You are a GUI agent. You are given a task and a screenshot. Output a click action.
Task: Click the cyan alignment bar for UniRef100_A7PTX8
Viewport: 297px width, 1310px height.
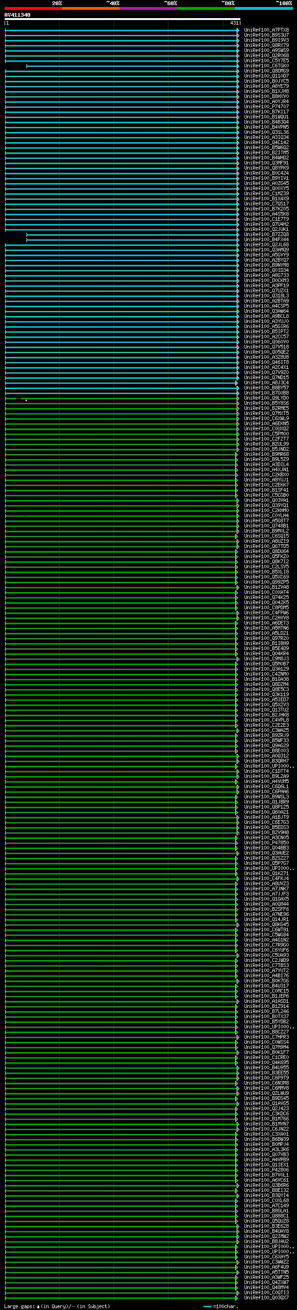click(x=122, y=30)
